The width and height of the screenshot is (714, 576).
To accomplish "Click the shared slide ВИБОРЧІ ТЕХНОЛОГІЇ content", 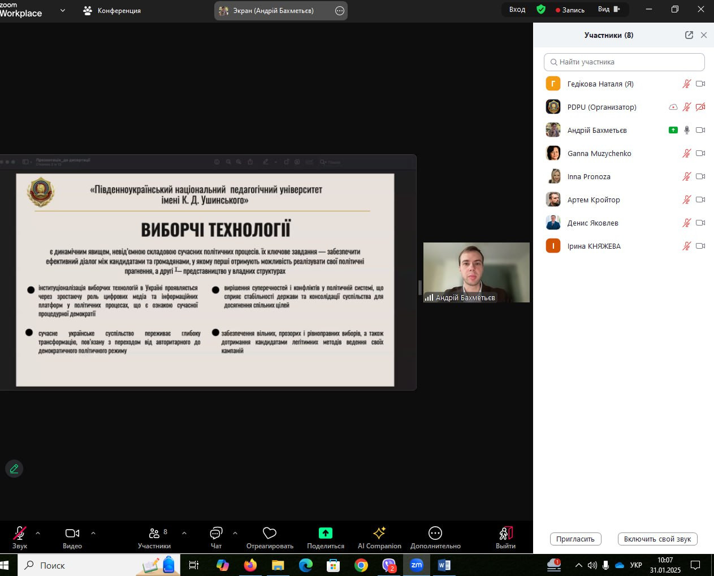I will click(205, 280).
